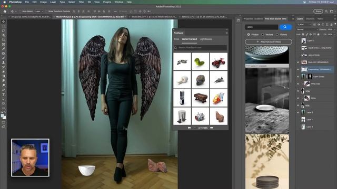Click the stock search field containing 'plate'

click(262, 27)
